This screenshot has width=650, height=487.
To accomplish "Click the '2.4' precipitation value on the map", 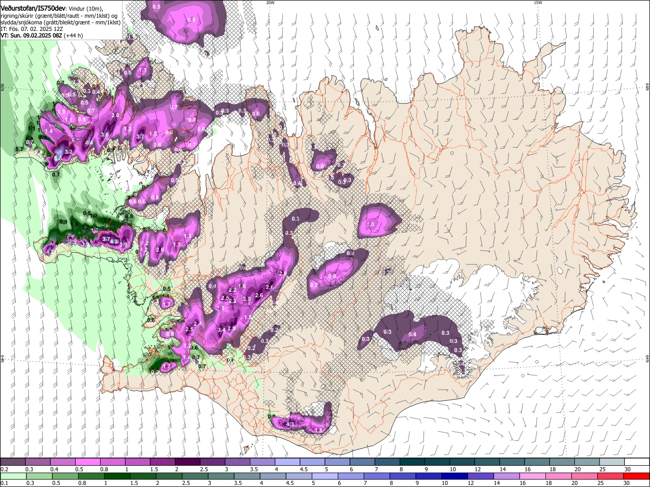I will click(198, 324).
